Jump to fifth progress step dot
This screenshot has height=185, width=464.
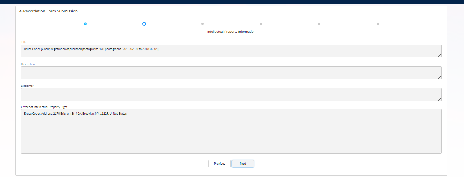tap(319, 24)
